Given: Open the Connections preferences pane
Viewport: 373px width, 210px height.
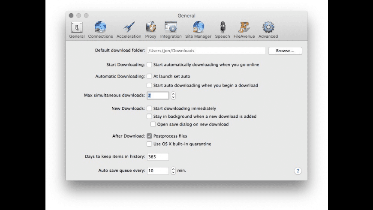Looking at the screenshot, I should pos(100,30).
